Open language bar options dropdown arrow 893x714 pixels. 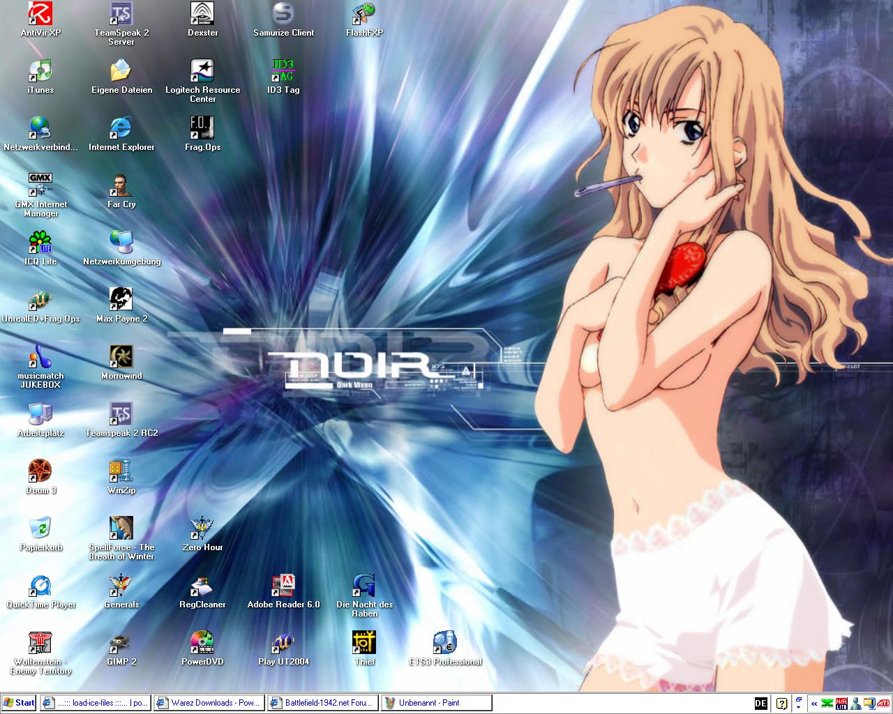click(798, 706)
